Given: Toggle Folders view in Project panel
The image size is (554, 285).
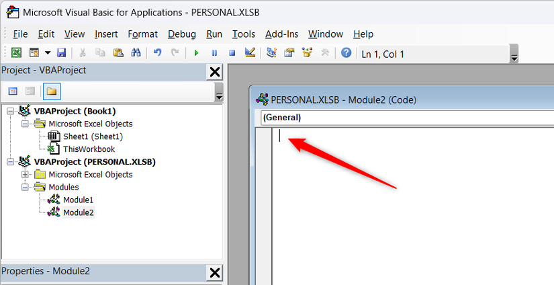Looking at the screenshot, I should 52,91.
